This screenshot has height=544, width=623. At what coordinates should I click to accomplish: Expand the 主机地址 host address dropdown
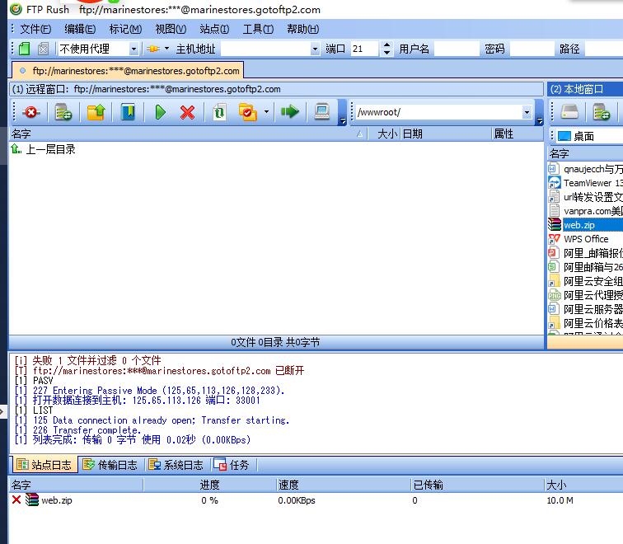(x=314, y=49)
